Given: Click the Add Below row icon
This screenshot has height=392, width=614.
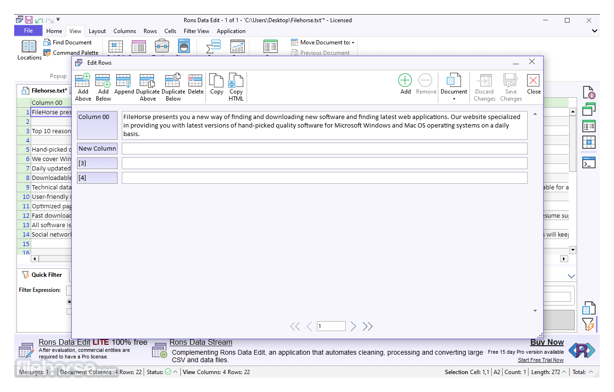Looking at the screenshot, I should point(103,80).
